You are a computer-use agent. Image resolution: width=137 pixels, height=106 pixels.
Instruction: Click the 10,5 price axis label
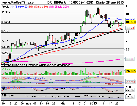coord(128,14)
